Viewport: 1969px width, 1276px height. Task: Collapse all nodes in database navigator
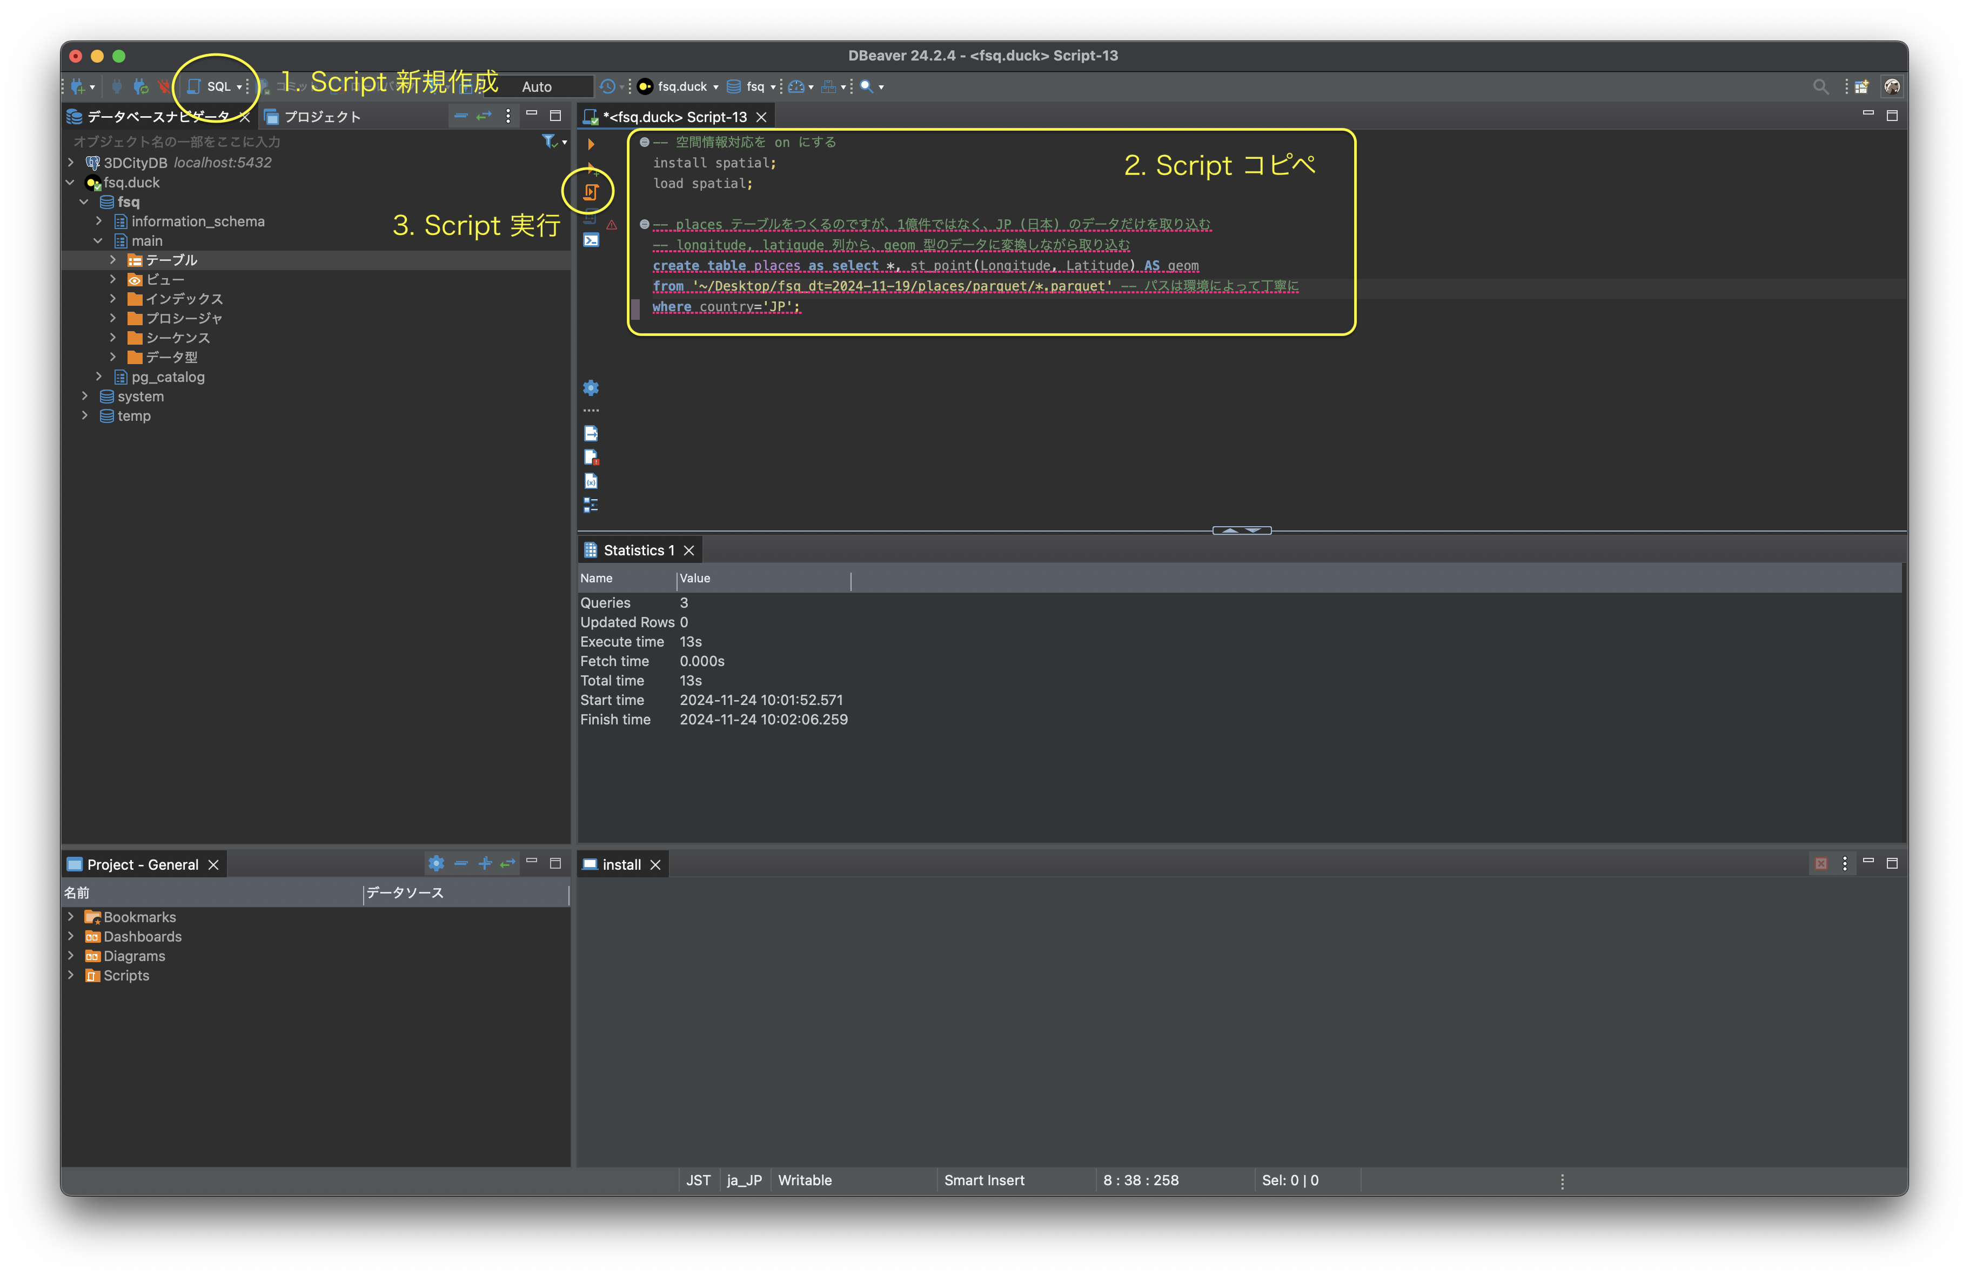click(x=461, y=117)
